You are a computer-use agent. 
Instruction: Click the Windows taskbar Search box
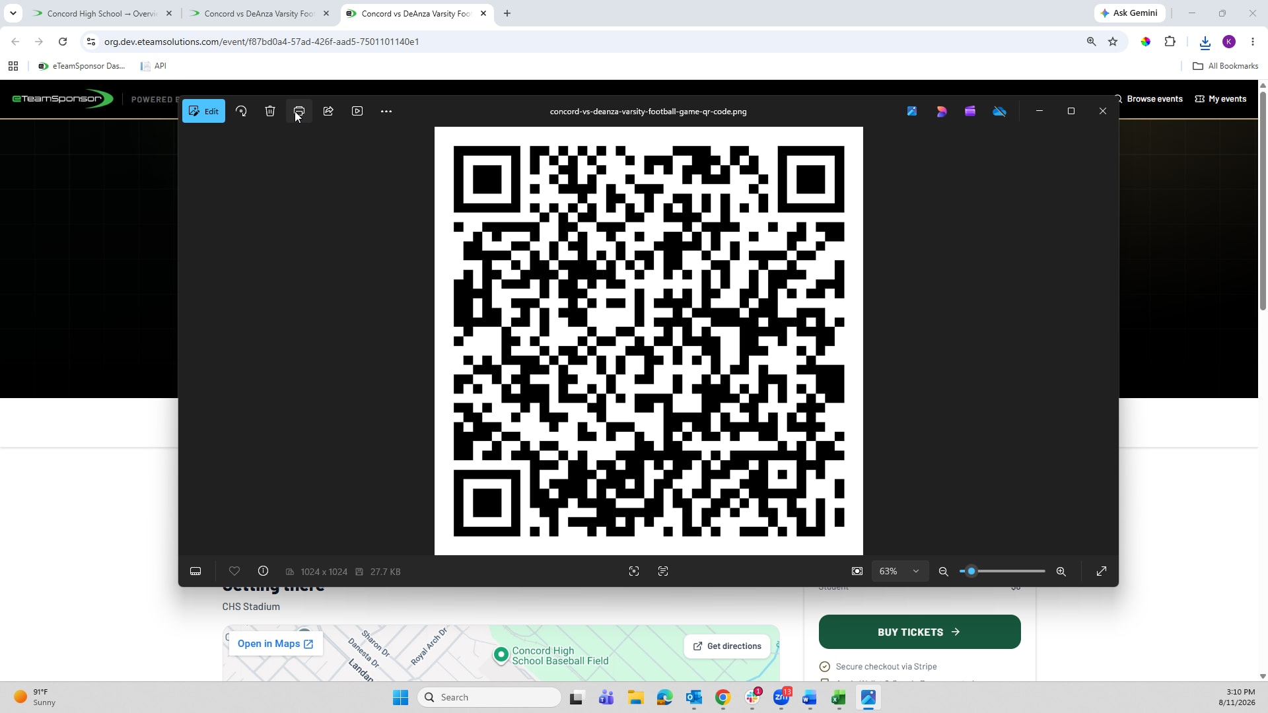click(x=489, y=697)
